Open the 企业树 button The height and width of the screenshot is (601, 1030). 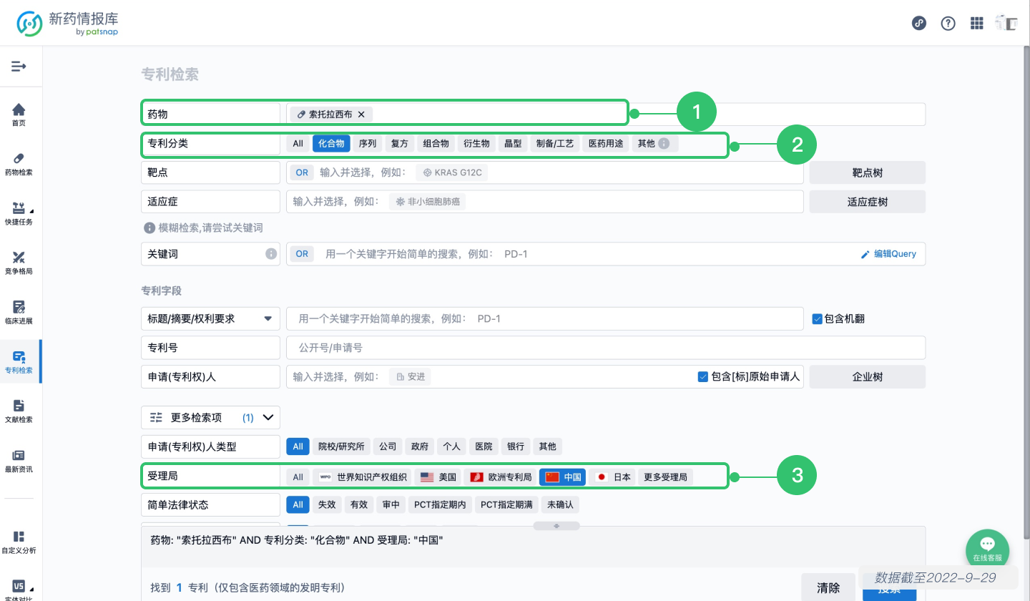coord(868,376)
